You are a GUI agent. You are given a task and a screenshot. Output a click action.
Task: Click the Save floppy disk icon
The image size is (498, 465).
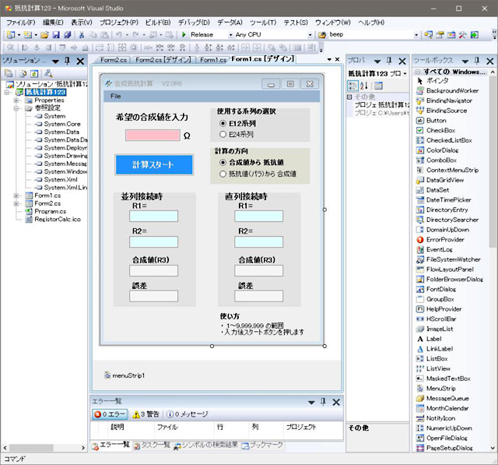(56, 34)
